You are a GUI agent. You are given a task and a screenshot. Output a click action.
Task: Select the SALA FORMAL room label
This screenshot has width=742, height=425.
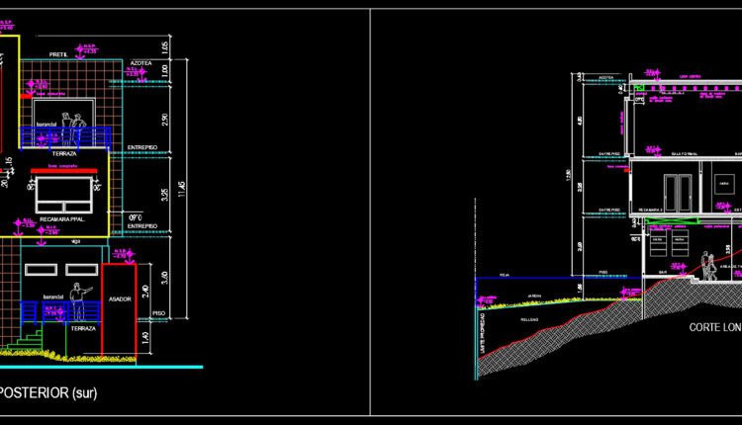(x=685, y=154)
